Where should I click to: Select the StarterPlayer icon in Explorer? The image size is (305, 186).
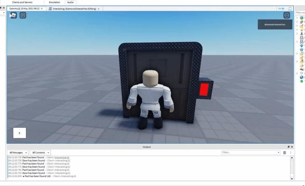pos(302,61)
